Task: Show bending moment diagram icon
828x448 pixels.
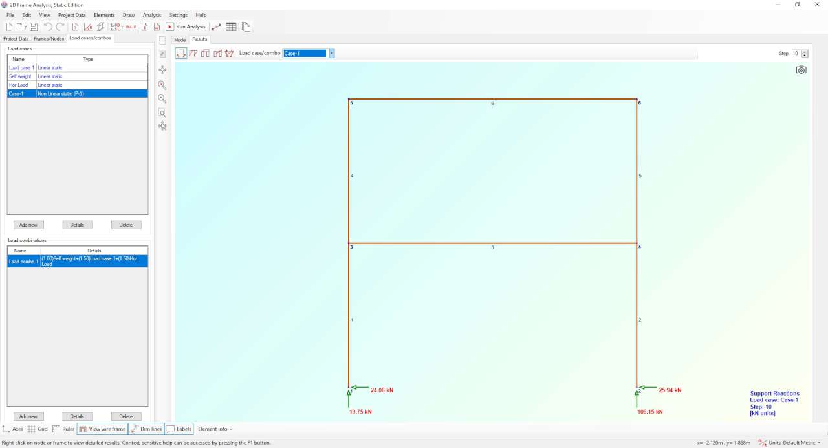Action: tap(217, 53)
